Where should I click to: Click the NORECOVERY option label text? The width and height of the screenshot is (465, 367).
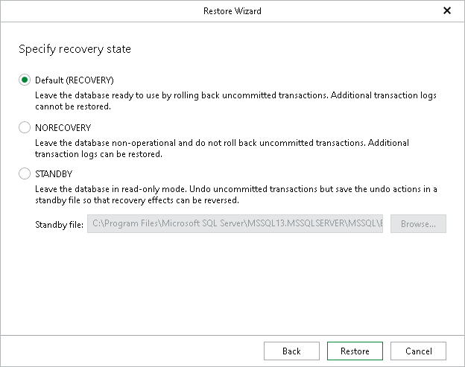click(63, 127)
